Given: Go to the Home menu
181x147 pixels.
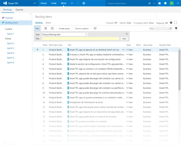Looking at the screenshot, I should pyautogui.click(x=44, y=3).
